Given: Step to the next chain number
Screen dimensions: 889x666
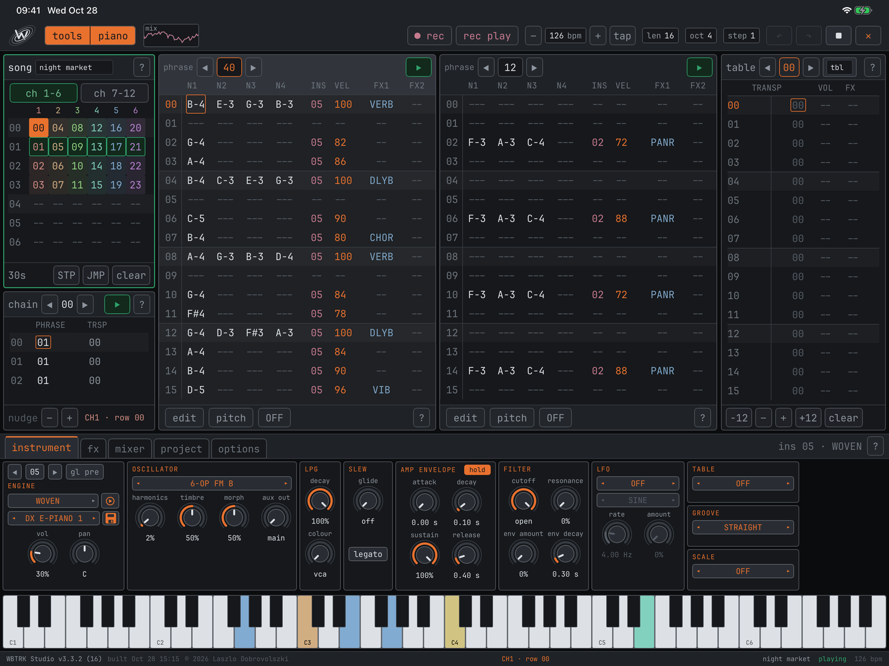Looking at the screenshot, I should [84, 305].
